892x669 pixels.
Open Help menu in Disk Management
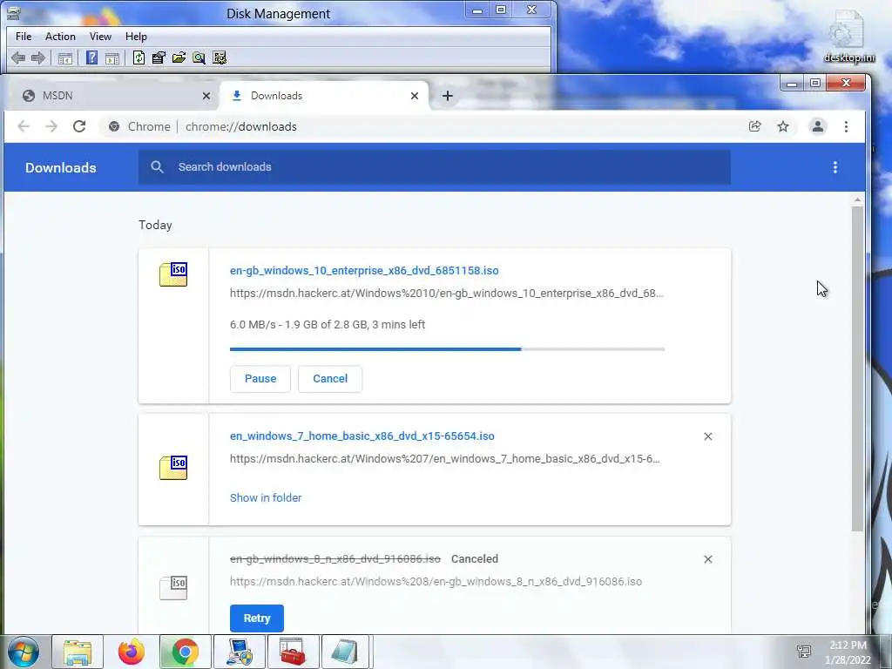click(x=136, y=37)
